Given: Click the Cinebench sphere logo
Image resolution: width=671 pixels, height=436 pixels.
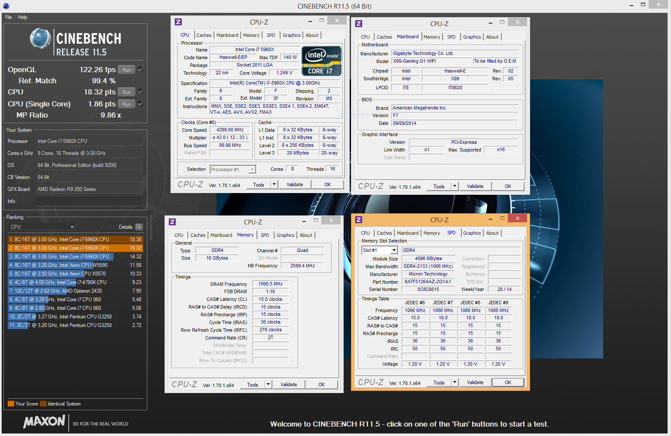Looking at the screenshot, I should 40,39.
